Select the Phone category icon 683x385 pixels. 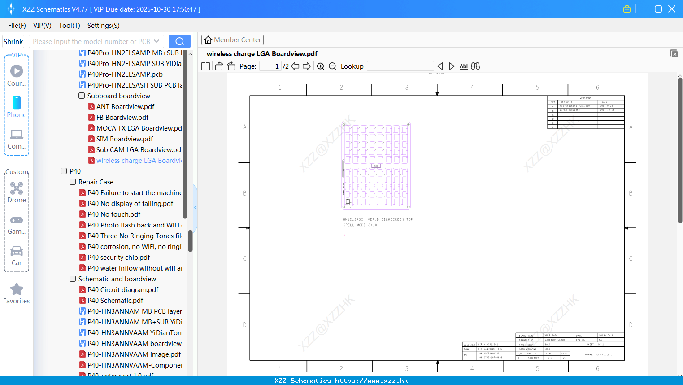[17, 107]
